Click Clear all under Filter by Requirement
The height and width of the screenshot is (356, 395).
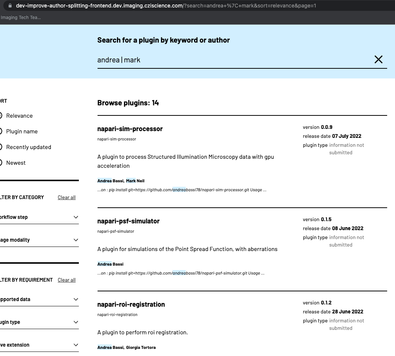[66, 280]
